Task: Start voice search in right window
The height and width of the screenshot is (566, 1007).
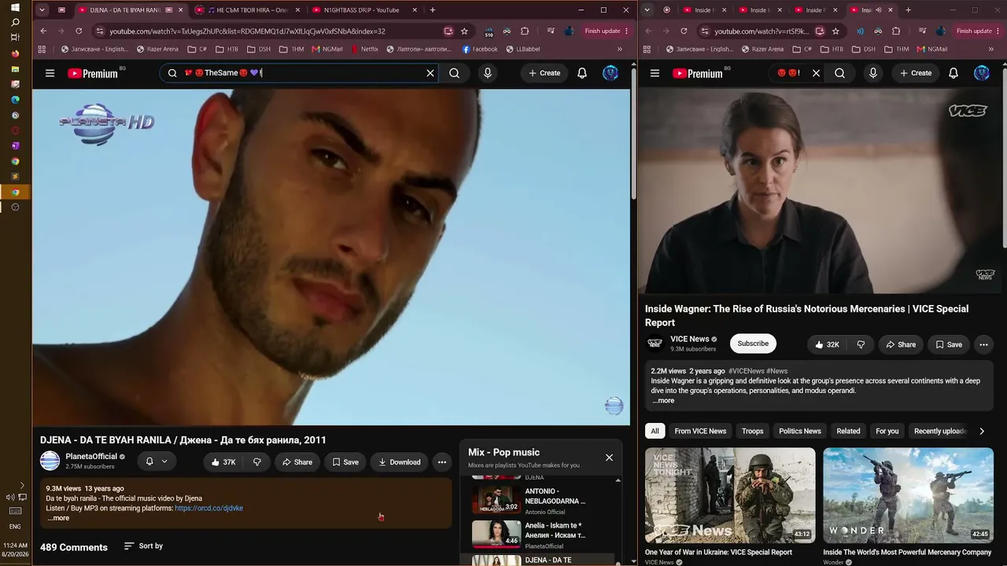Action: [872, 73]
